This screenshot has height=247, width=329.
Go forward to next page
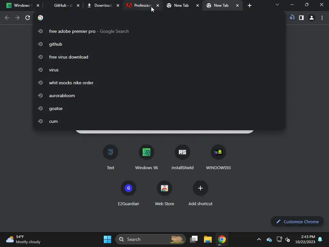[x=17, y=18]
